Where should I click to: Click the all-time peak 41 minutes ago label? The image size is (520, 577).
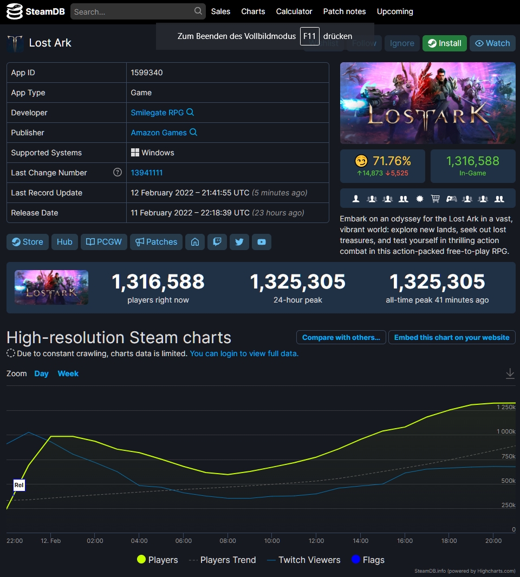[x=437, y=300]
